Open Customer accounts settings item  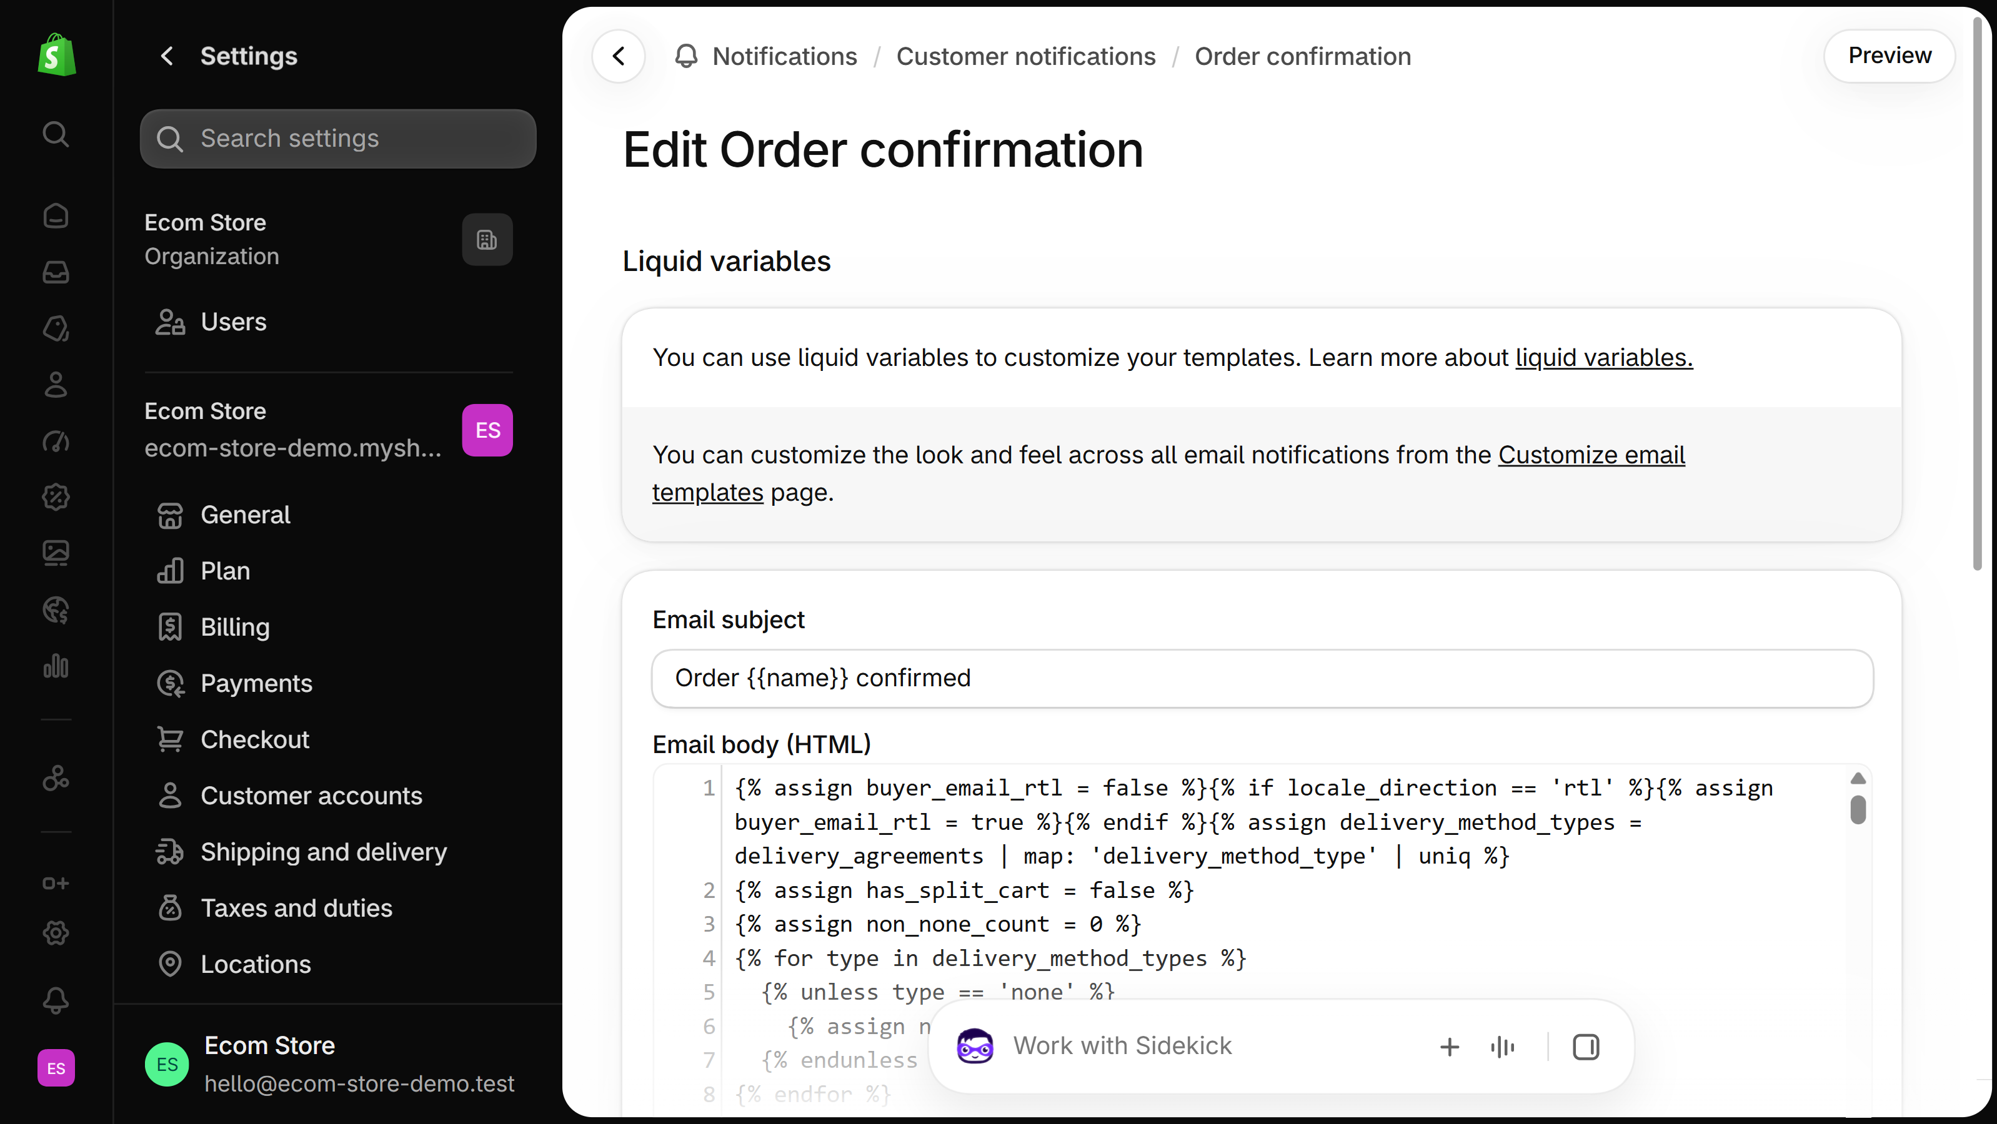(x=329, y=796)
